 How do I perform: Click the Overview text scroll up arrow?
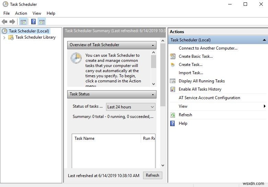(153, 52)
